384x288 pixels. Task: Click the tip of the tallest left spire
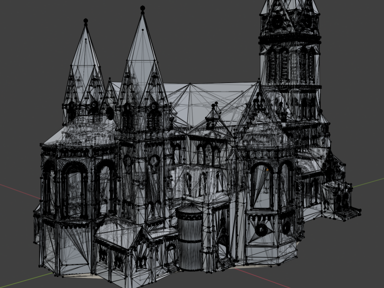(142, 8)
